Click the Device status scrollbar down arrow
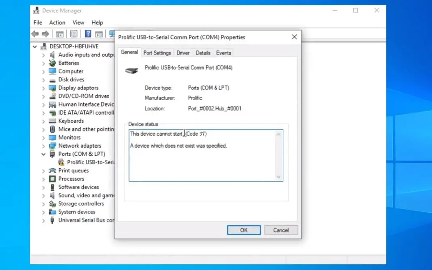432x270 pixels. (x=278, y=177)
